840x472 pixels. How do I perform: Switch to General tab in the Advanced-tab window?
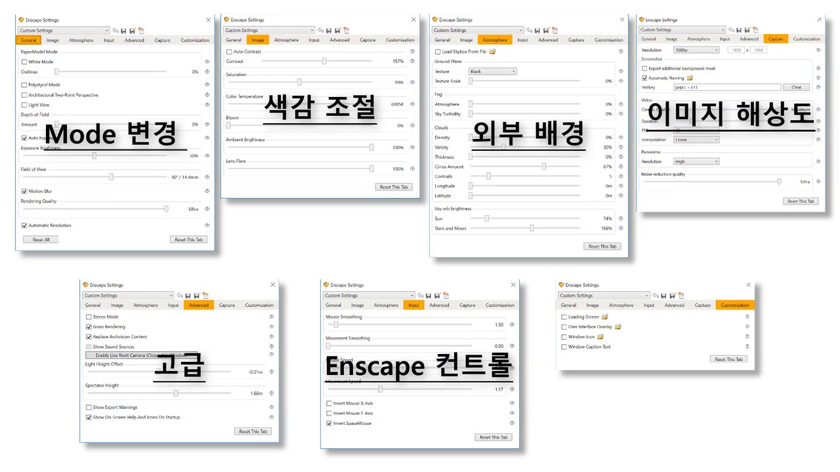[93, 305]
